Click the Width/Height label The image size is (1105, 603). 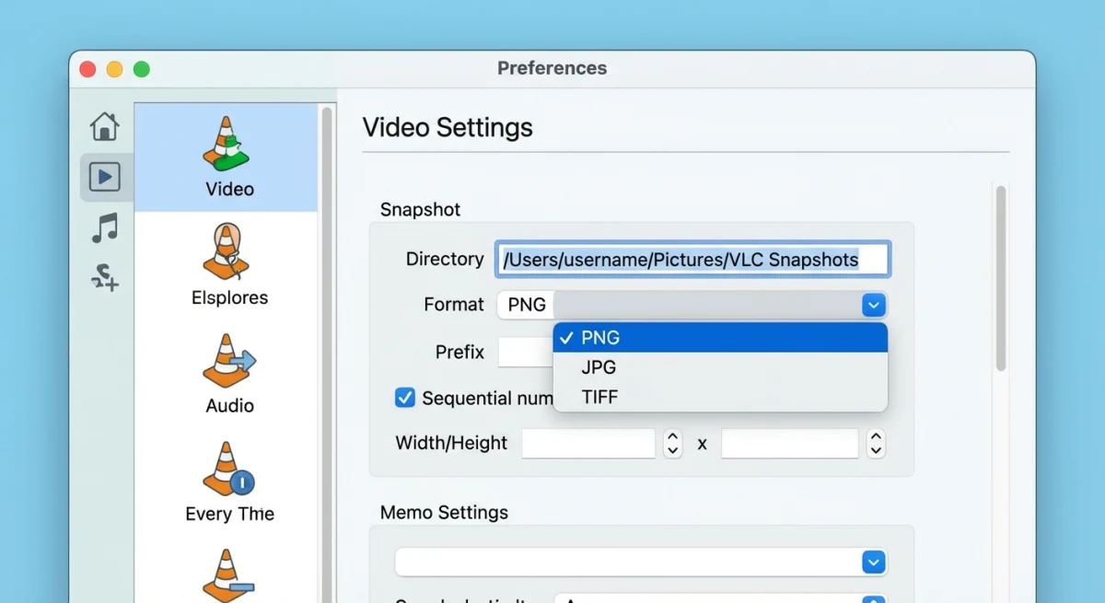451,443
